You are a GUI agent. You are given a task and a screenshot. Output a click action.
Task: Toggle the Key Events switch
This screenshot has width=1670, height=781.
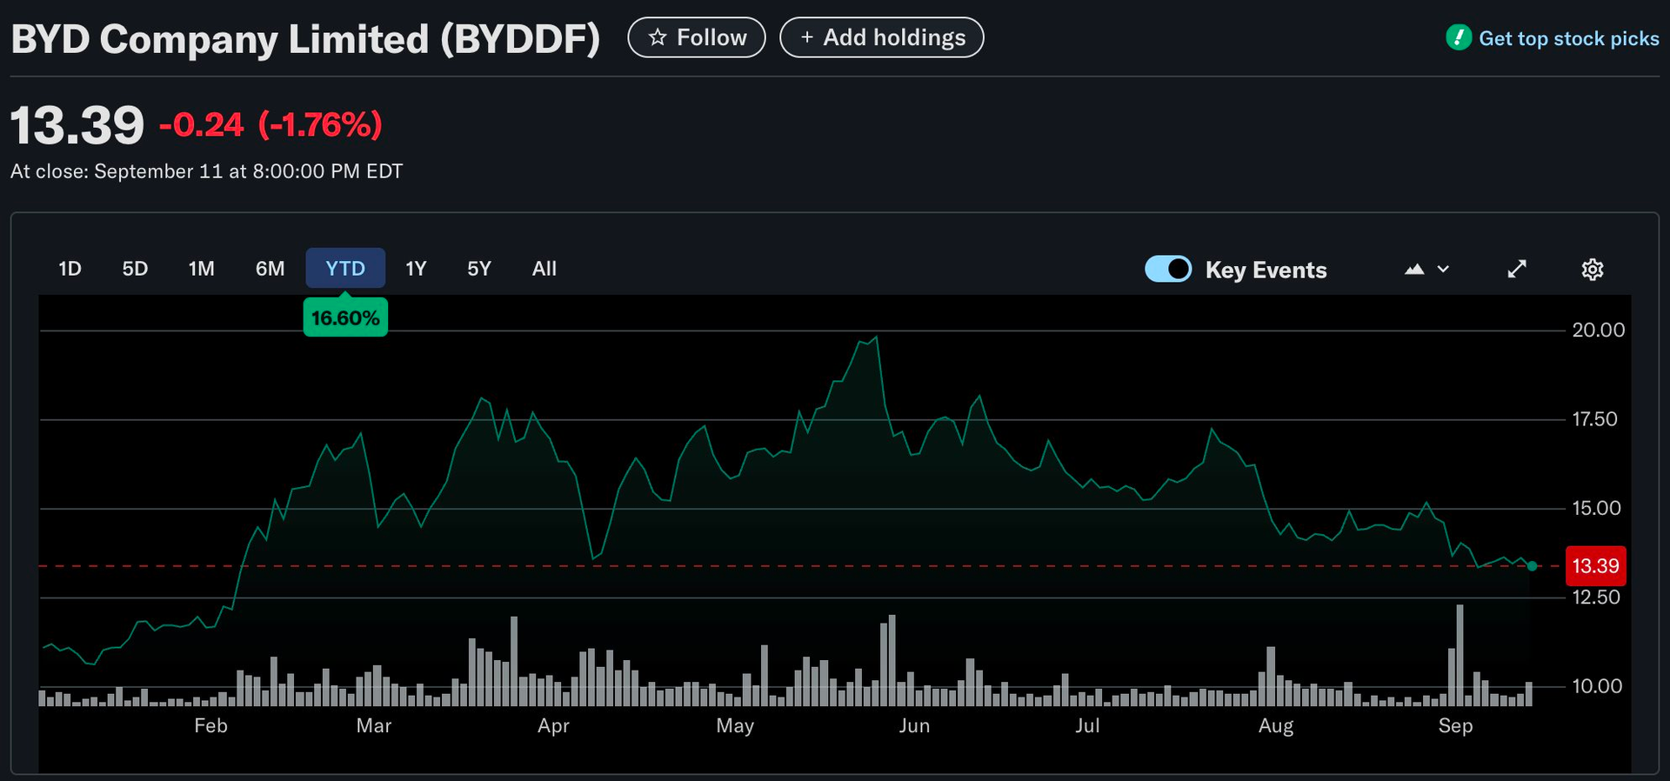(1167, 269)
